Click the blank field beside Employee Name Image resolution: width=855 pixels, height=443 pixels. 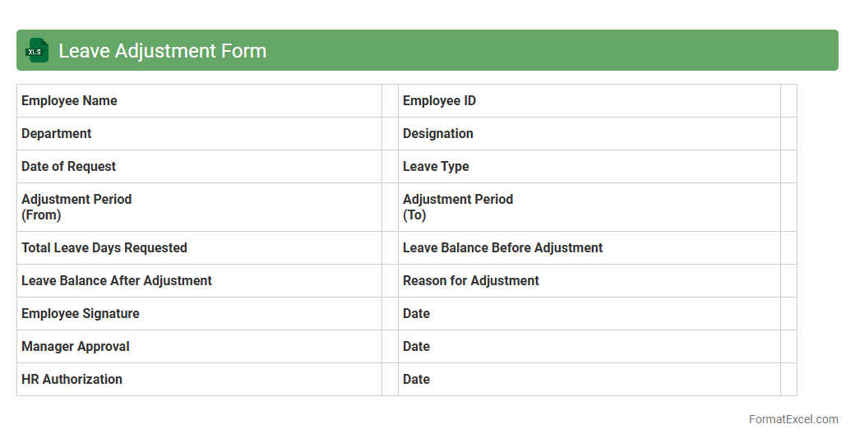coord(390,101)
